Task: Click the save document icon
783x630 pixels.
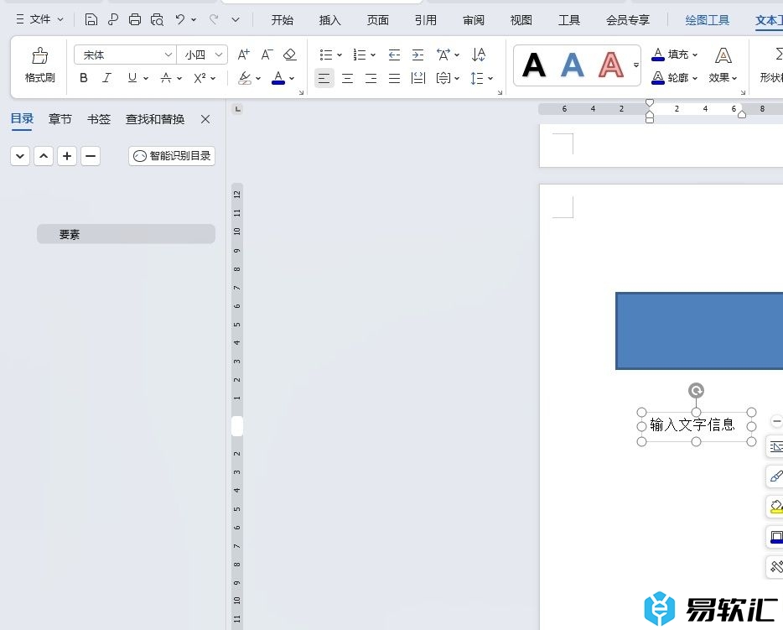Action: (91, 19)
